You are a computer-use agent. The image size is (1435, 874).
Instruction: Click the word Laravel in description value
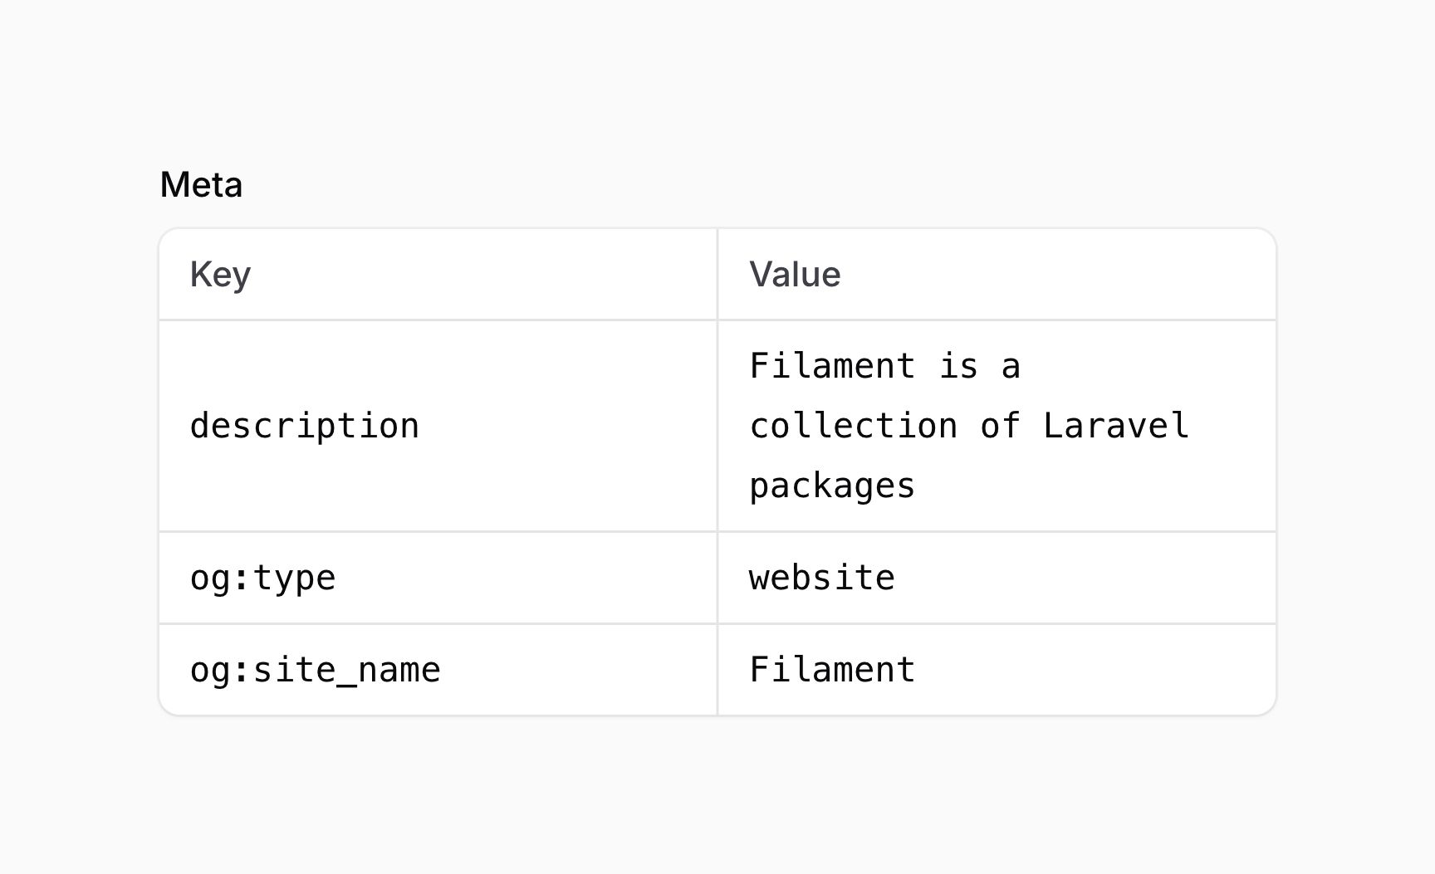click(1116, 426)
